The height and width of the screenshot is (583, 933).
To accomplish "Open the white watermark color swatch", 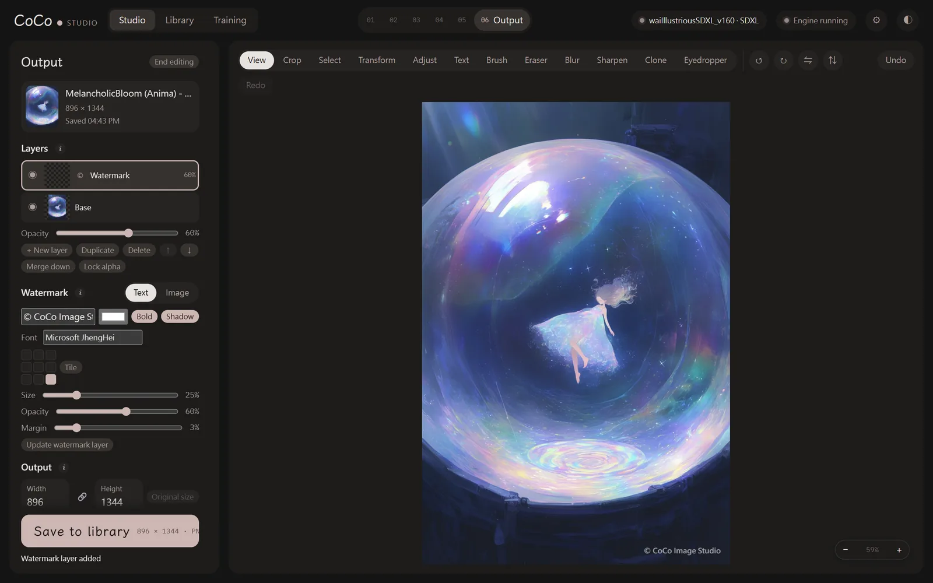I will pos(113,317).
